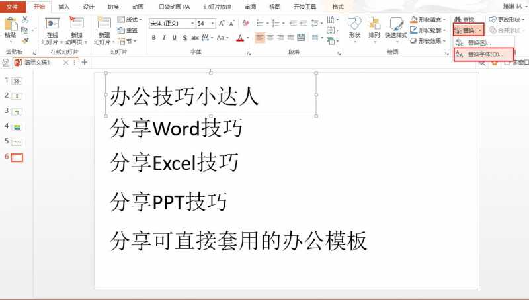Toggle Italic formatting
The image size is (529, 300).
coord(164,38)
